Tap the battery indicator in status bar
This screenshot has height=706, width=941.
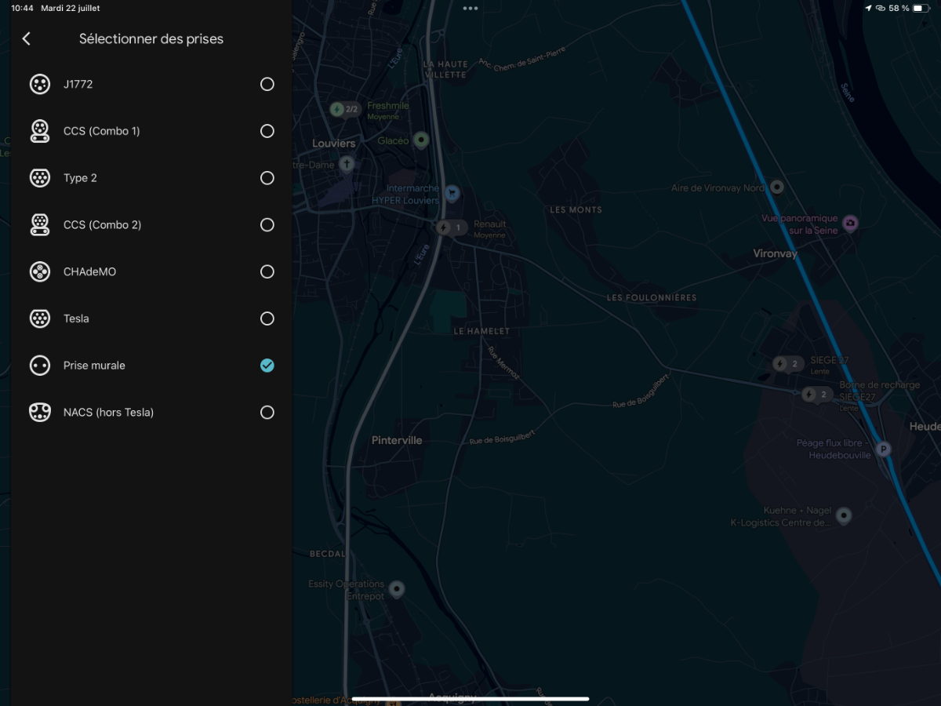pos(920,8)
